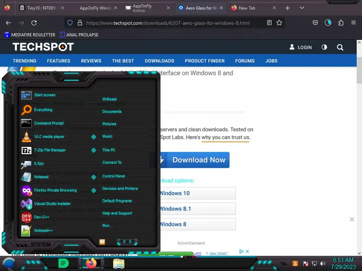Save page to Pocket
The image size is (362, 271).
315,23
